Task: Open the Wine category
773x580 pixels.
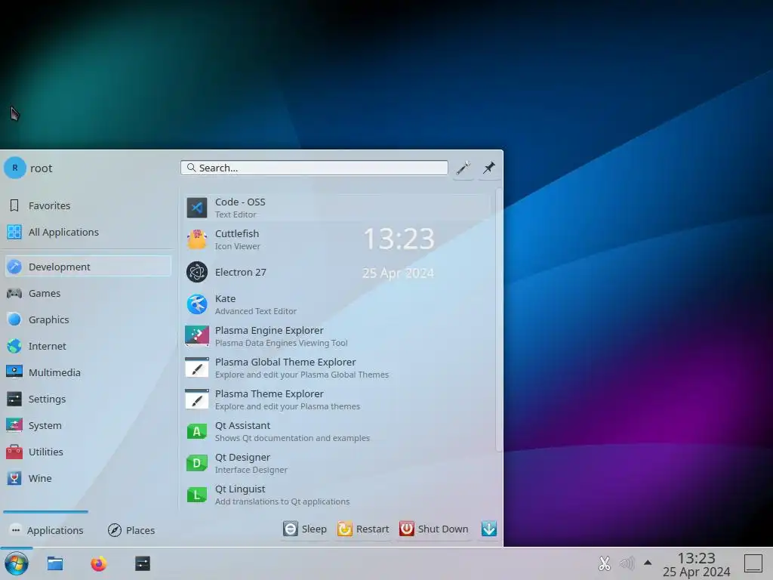Action: tap(88, 478)
